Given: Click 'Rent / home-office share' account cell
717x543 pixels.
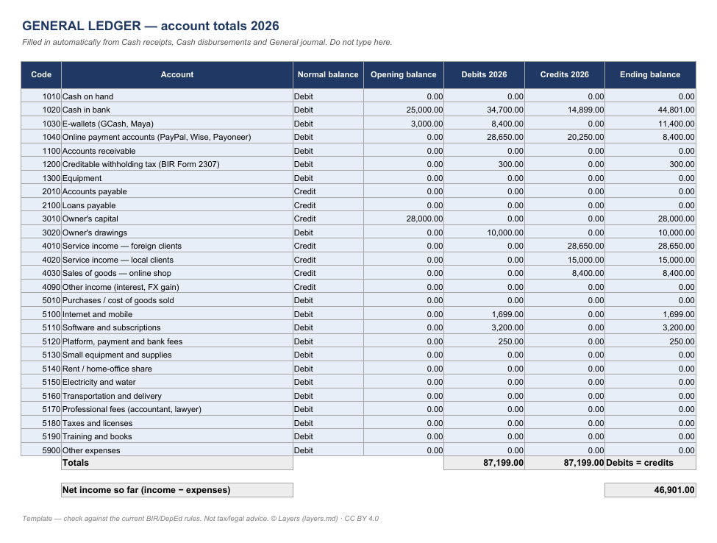Looking at the screenshot, I should [177, 368].
